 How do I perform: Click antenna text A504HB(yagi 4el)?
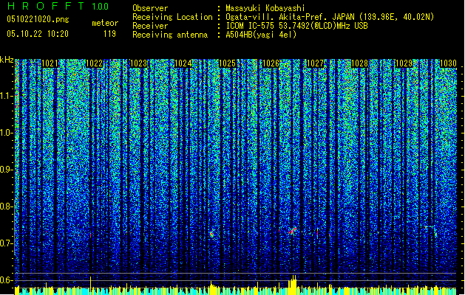point(261,35)
